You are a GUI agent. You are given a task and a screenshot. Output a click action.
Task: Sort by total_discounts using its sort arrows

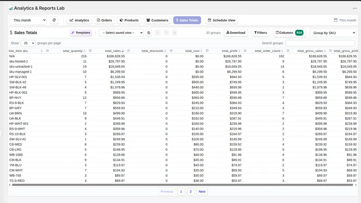click(165, 51)
